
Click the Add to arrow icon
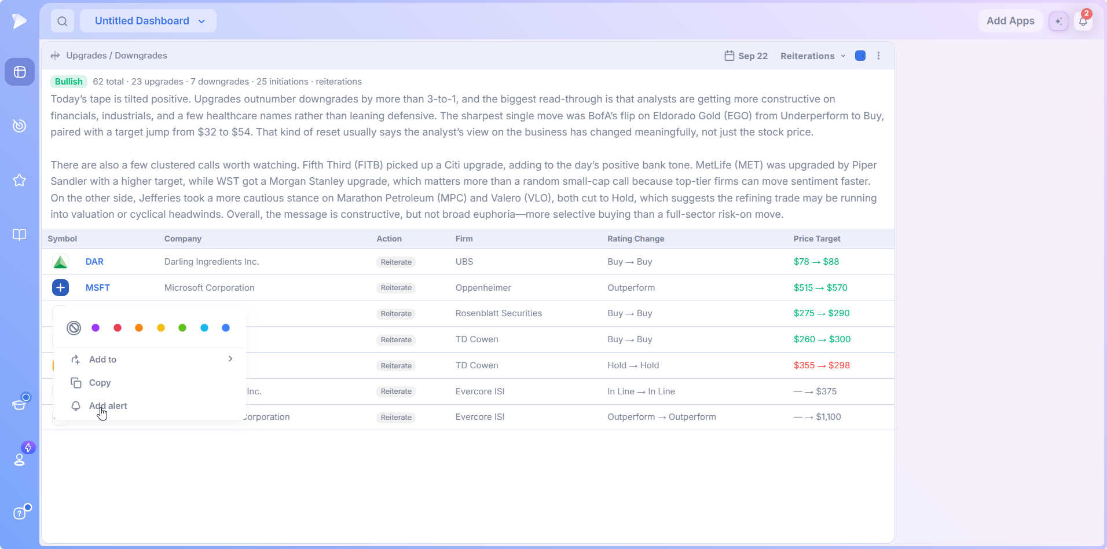(x=76, y=360)
